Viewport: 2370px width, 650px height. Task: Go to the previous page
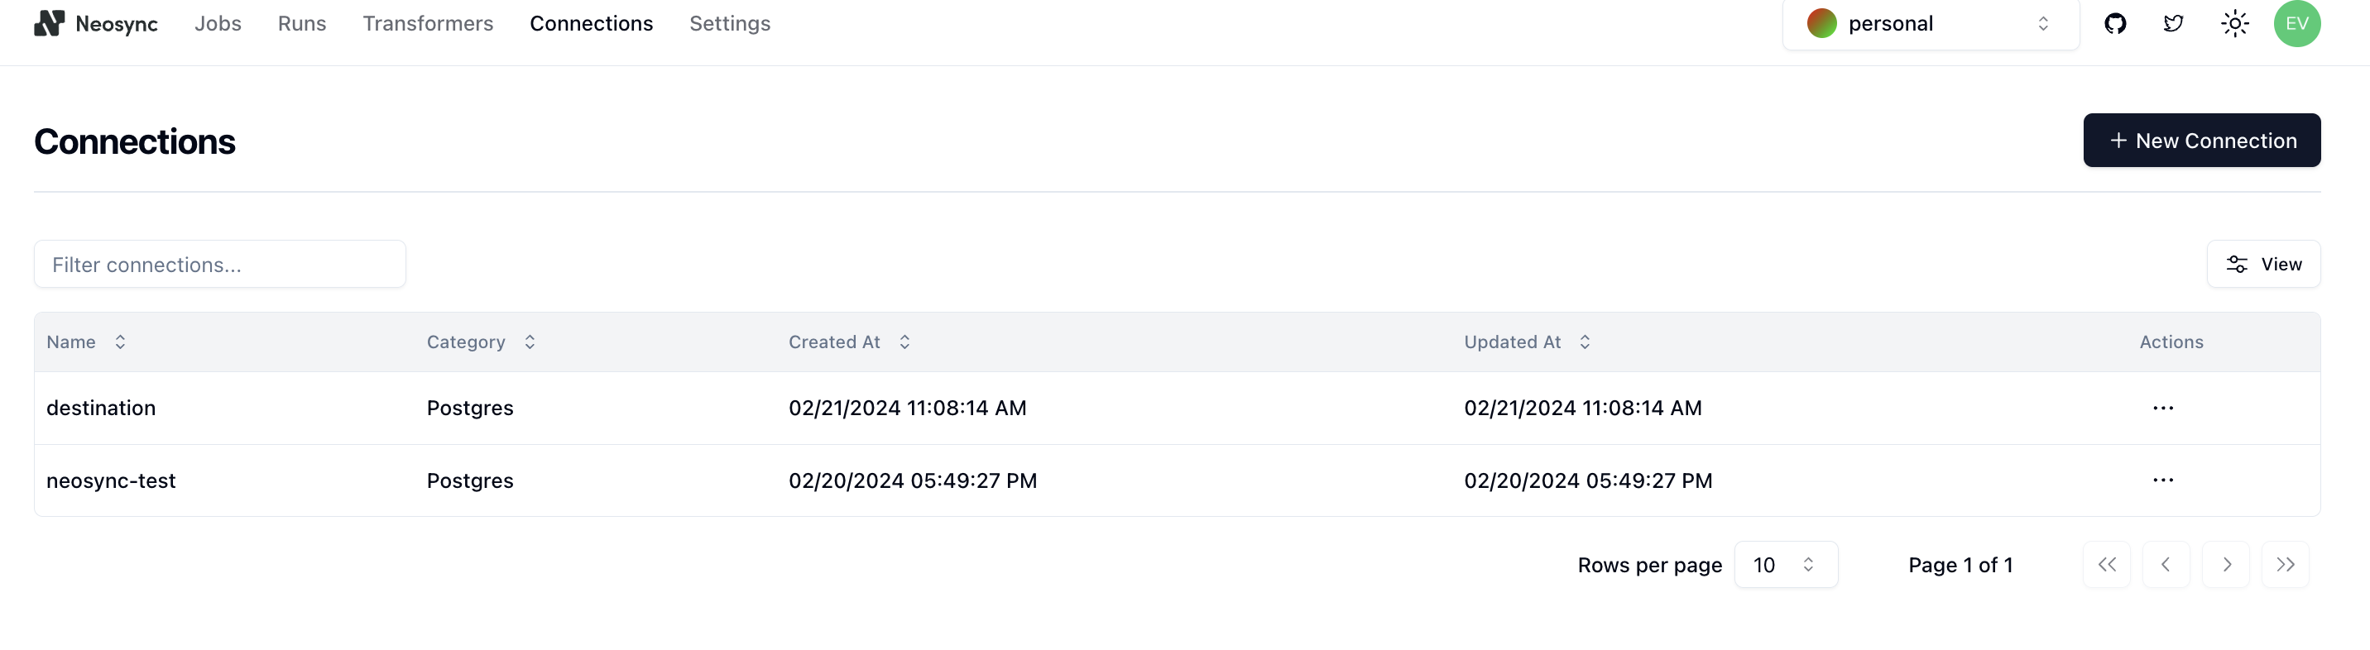coord(2166,565)
